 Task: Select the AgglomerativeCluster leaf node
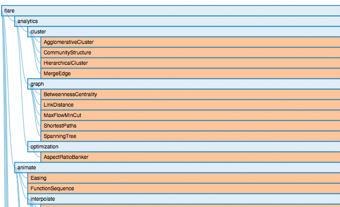coord(190,42)
